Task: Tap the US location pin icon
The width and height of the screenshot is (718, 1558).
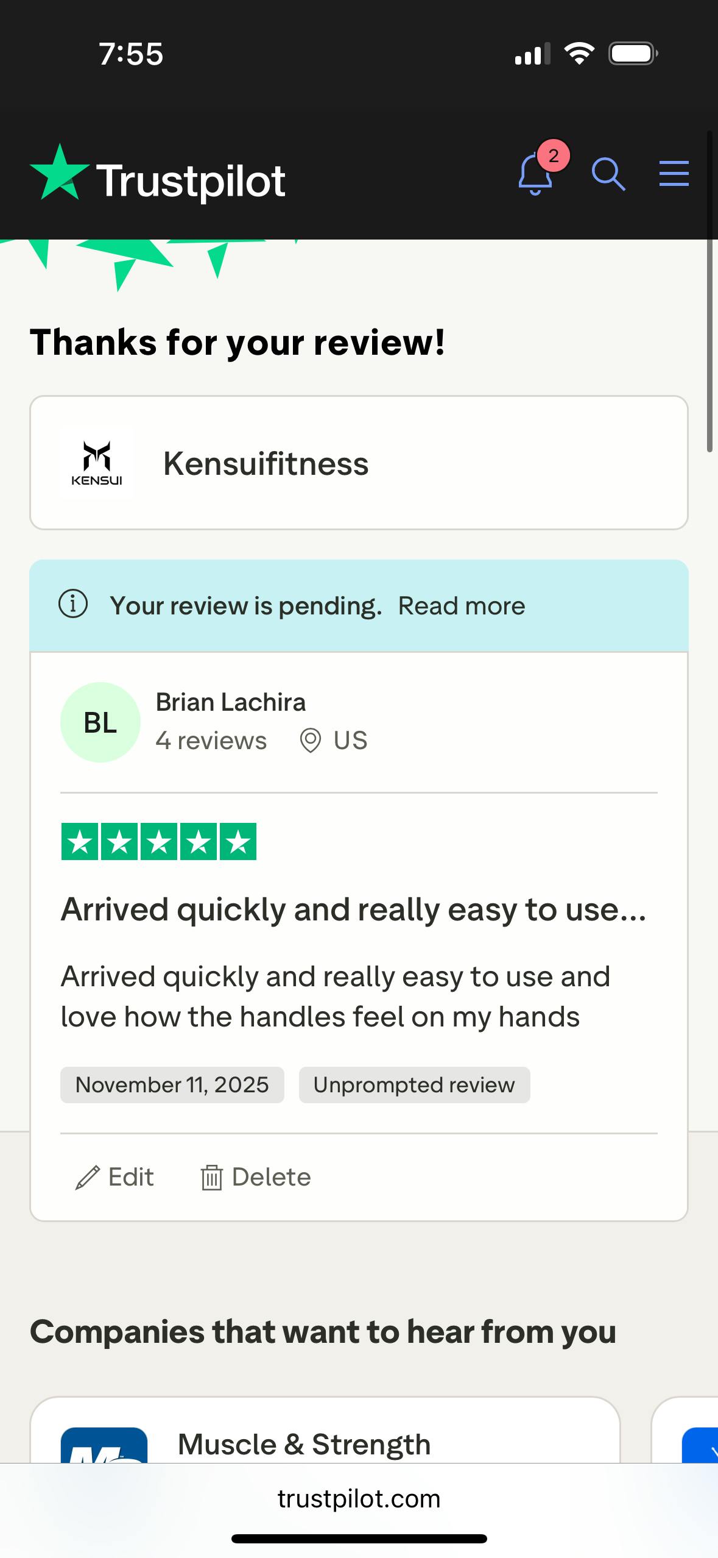Action: point(311,741)
